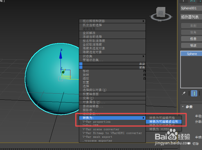Open 管理状态集... entry
202x150 pixels.
coord(112,60)
